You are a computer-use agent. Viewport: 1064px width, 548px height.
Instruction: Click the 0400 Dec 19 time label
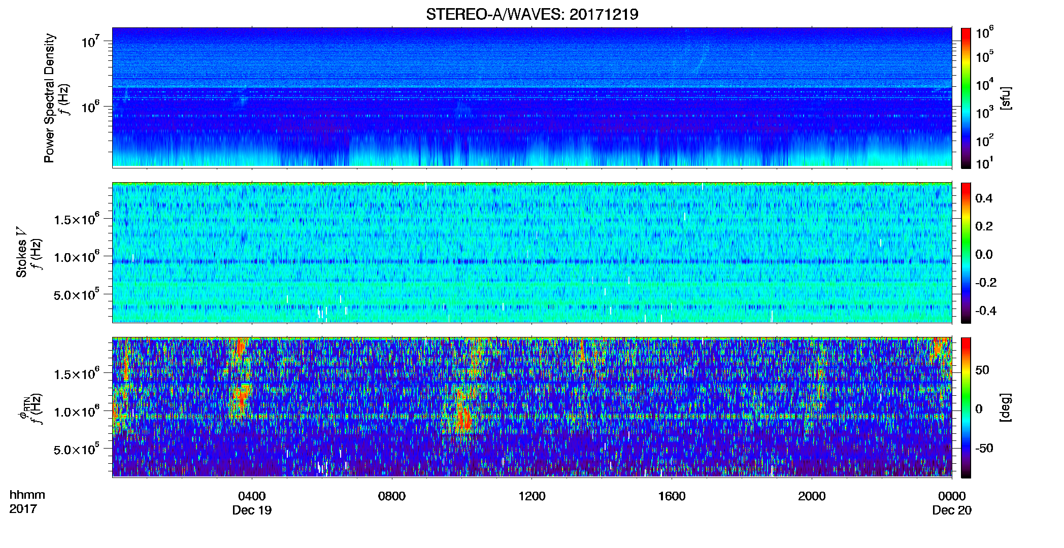[x=252, y=503]
